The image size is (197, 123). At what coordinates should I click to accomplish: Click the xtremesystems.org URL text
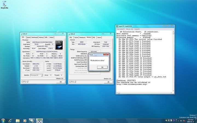click(132, 84)
